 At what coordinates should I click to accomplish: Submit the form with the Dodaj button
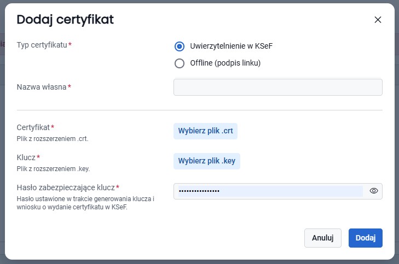(x=365, y=238)
